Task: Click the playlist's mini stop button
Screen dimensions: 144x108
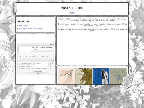Action: (39, 73)
